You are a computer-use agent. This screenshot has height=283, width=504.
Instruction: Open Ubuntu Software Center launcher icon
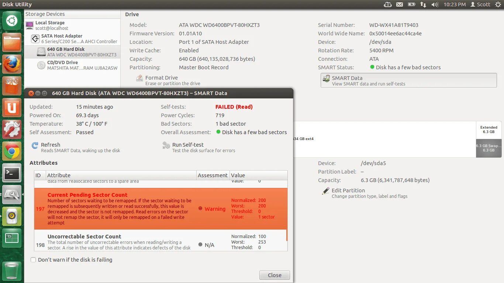[12, 86]
